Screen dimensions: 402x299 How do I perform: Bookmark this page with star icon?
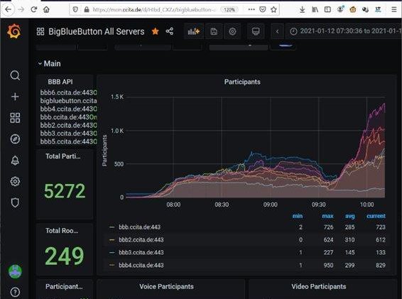273,9
